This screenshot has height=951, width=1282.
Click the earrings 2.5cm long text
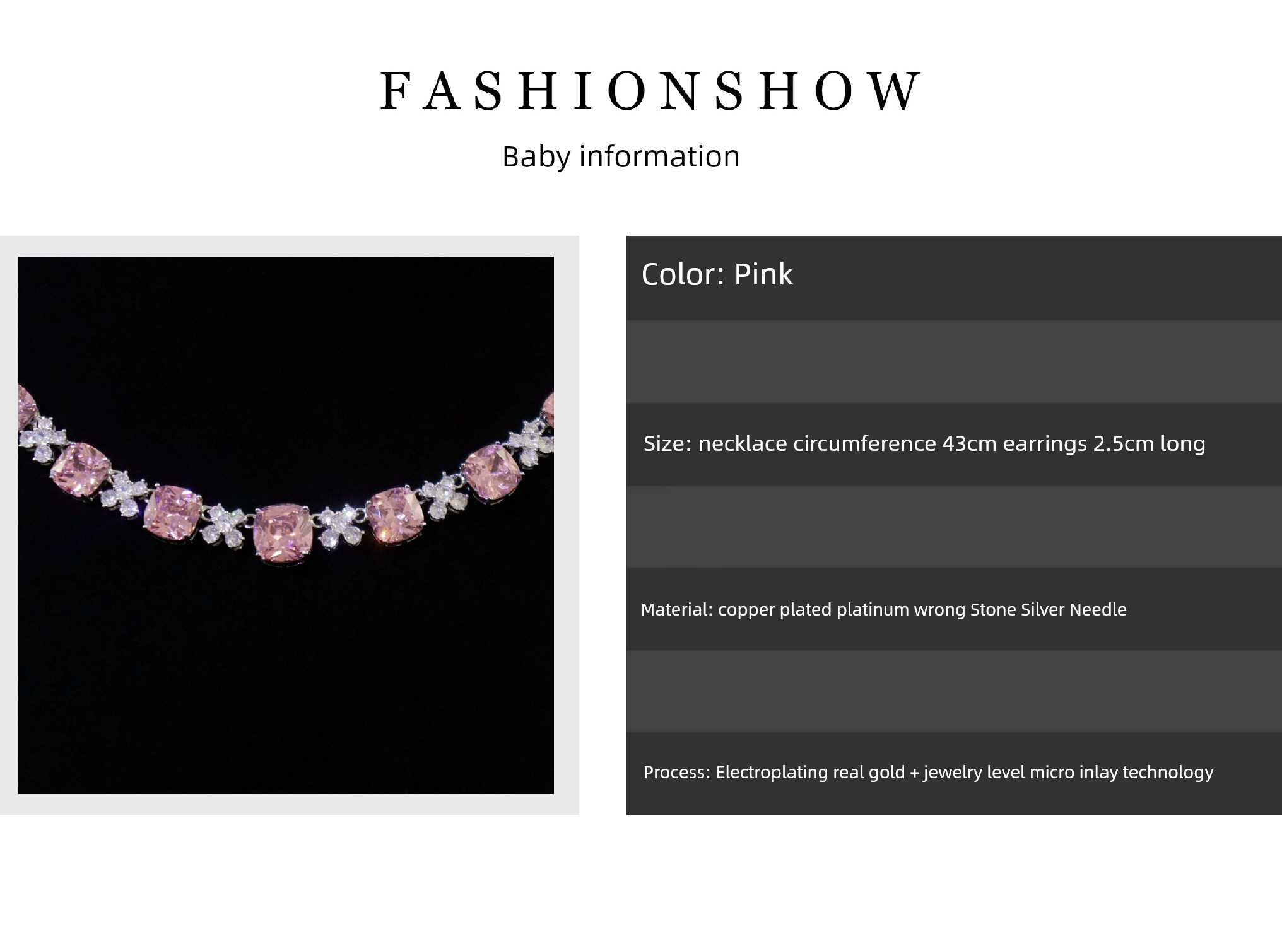tap(1104, 443)
